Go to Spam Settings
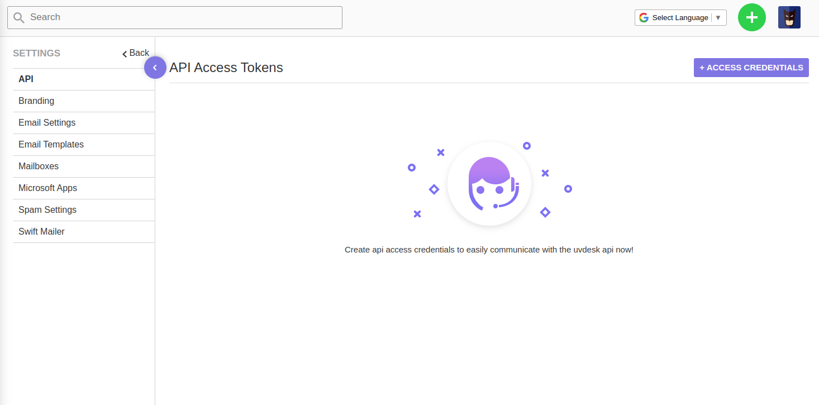This screenshot has width=819, height=405. 84,210
